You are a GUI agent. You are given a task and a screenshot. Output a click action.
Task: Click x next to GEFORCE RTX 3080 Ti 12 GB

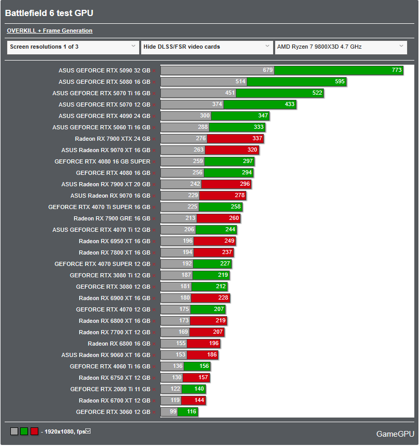[154, 276]
